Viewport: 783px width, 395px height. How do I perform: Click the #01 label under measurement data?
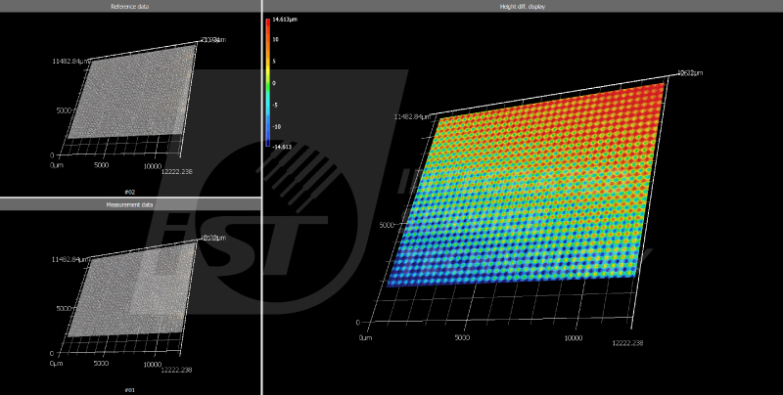point(130,390)
